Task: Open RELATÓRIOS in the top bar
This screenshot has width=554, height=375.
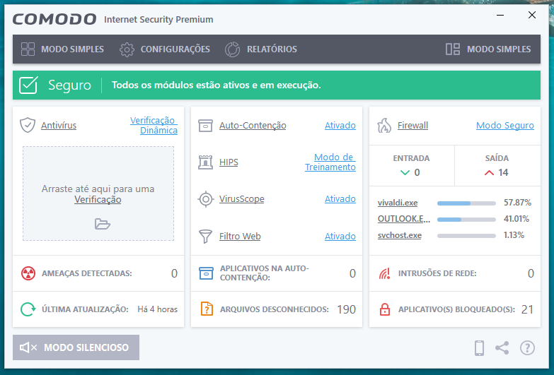Action: [x=272, y=49]
